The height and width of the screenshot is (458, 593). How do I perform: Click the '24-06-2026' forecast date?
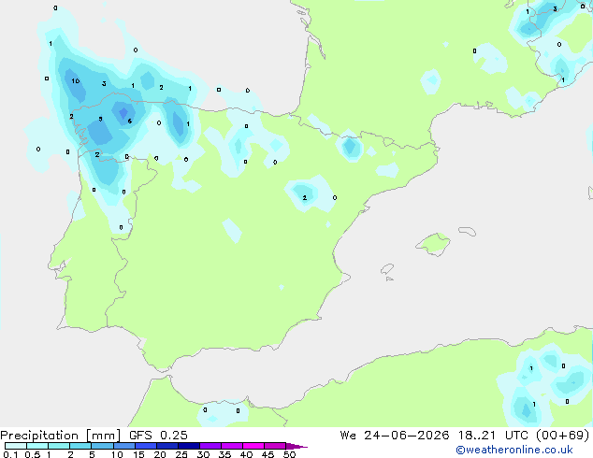[x=407, y=436]
